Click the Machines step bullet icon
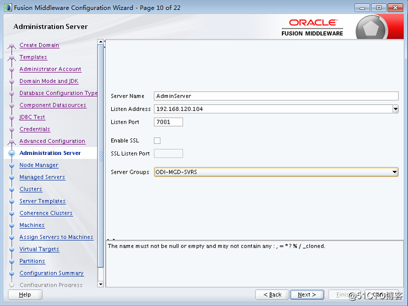This screenshot has height=306, width=408. pos(12,226)
